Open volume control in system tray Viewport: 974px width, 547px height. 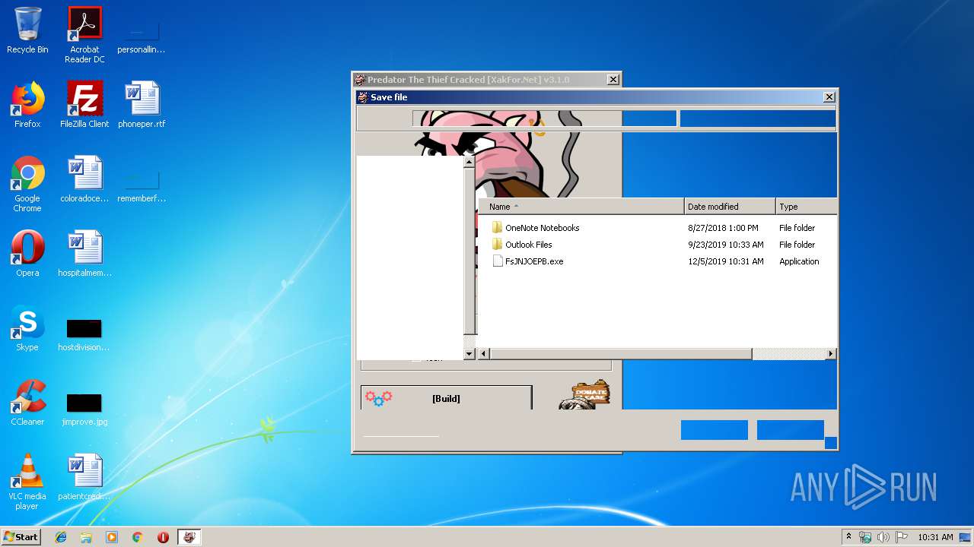pyautogui.click(x=883, y=537)
